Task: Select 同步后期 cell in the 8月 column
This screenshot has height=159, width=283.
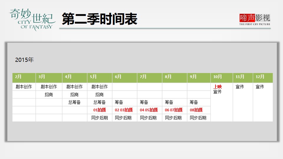Action: point(175,118)
